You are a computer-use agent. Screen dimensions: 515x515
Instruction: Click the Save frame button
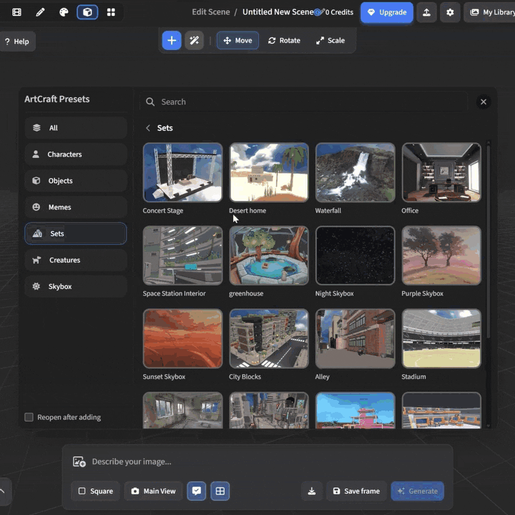356,491
